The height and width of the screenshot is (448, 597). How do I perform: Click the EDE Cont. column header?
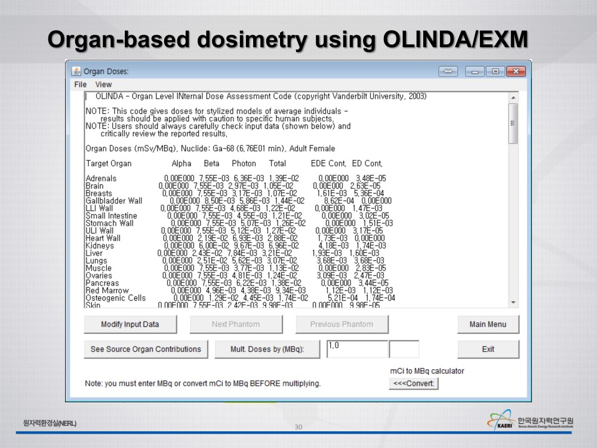[x=328, y=164]
